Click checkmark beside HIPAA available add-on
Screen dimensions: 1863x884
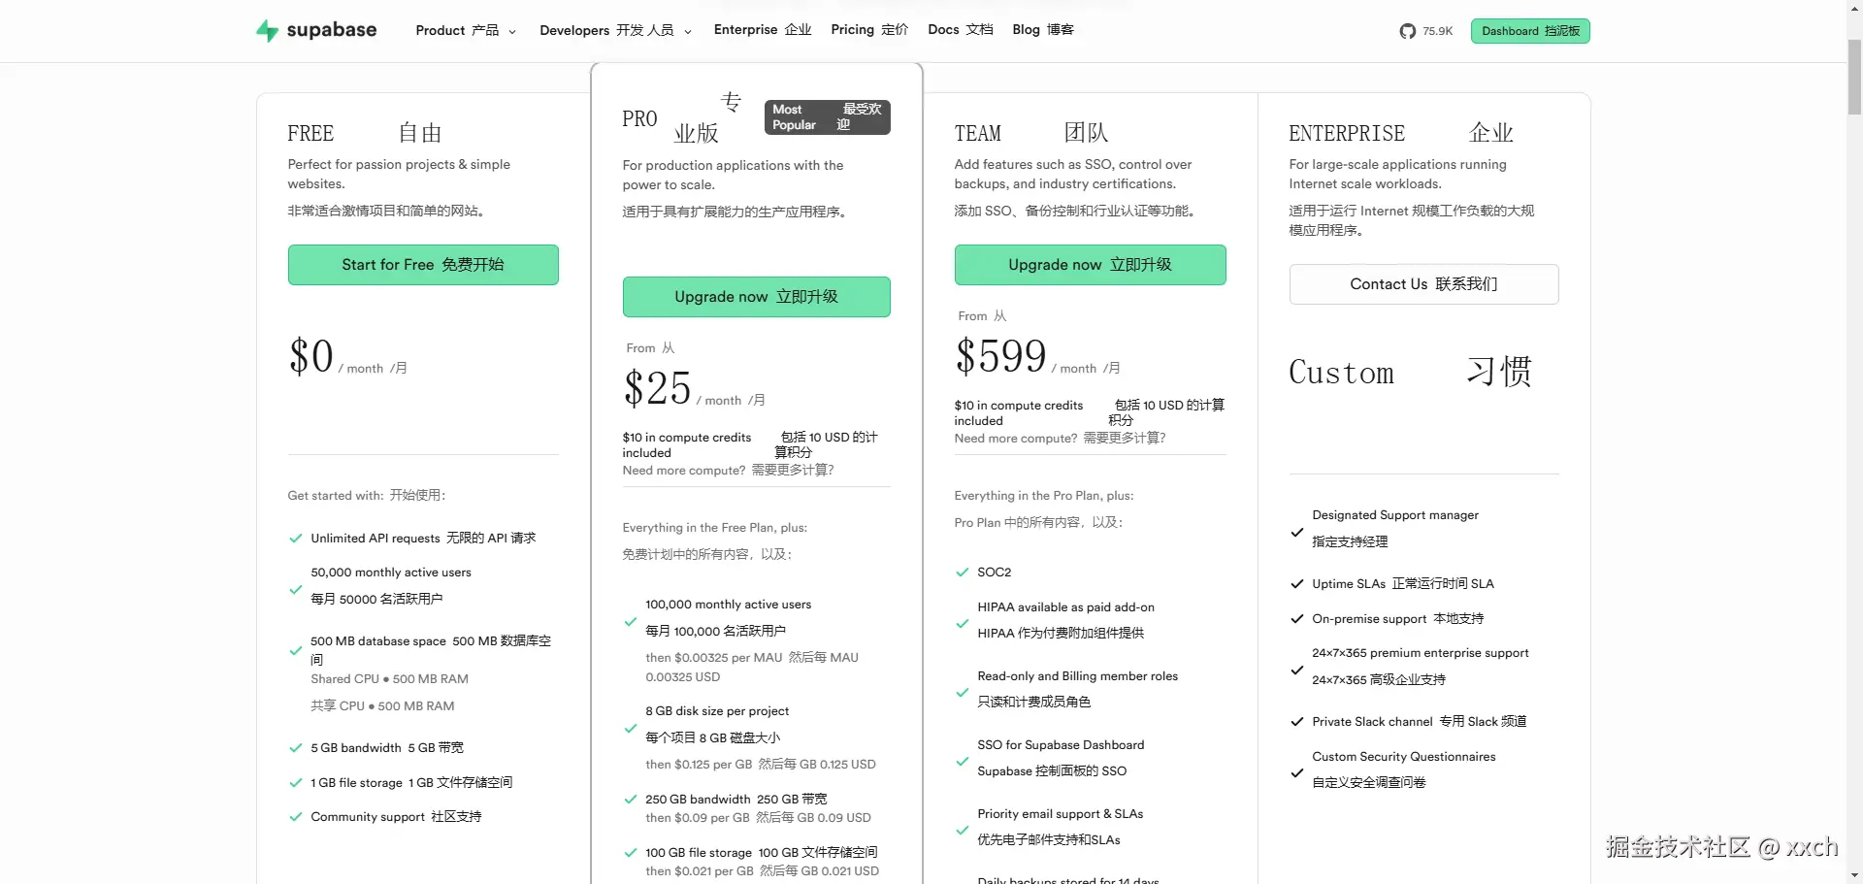(963, 624)
